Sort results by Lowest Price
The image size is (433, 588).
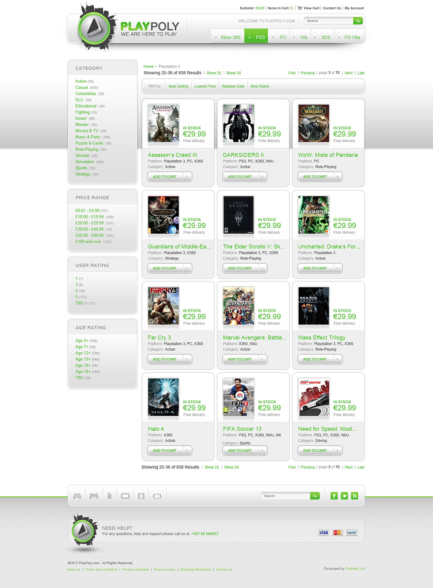pos(205,86)
